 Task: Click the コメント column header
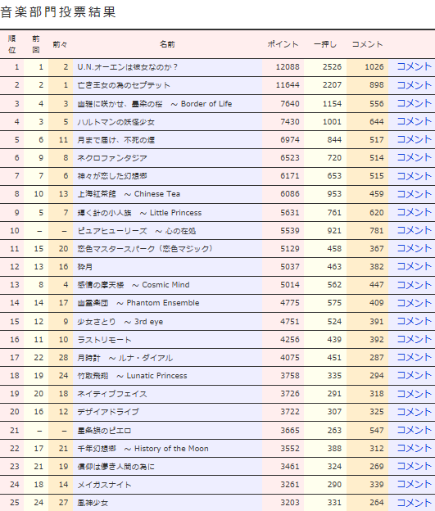coord(367,44)
